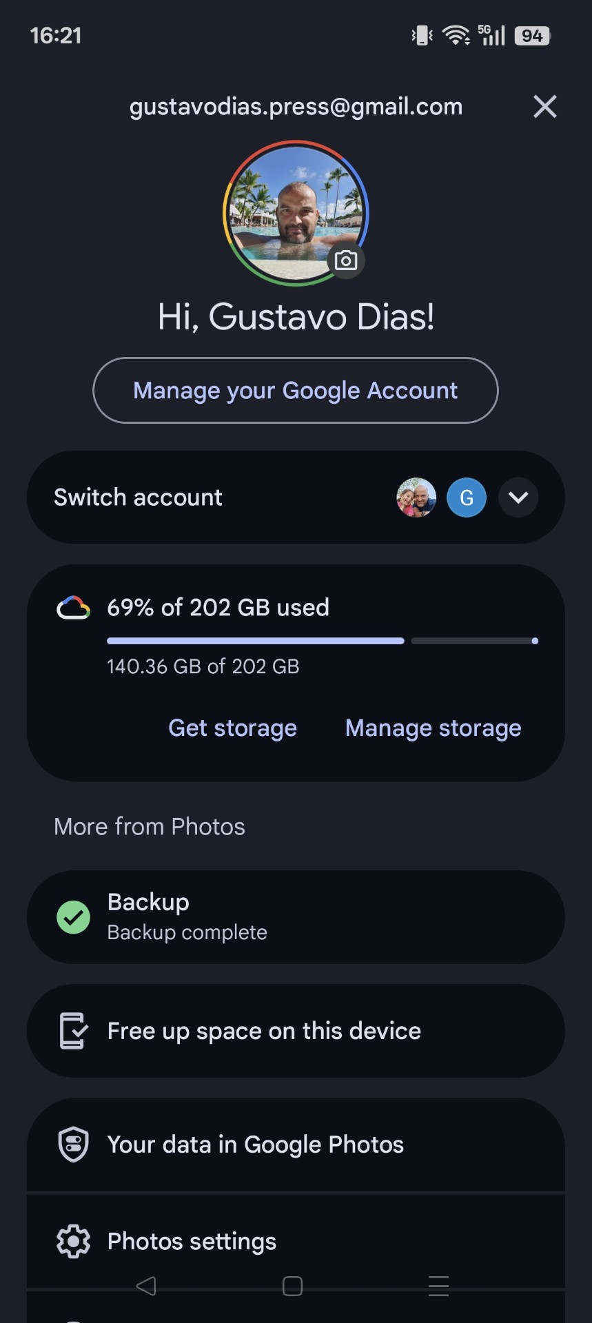
Task: Select the family photo account avatar
Action: (416, 498)
